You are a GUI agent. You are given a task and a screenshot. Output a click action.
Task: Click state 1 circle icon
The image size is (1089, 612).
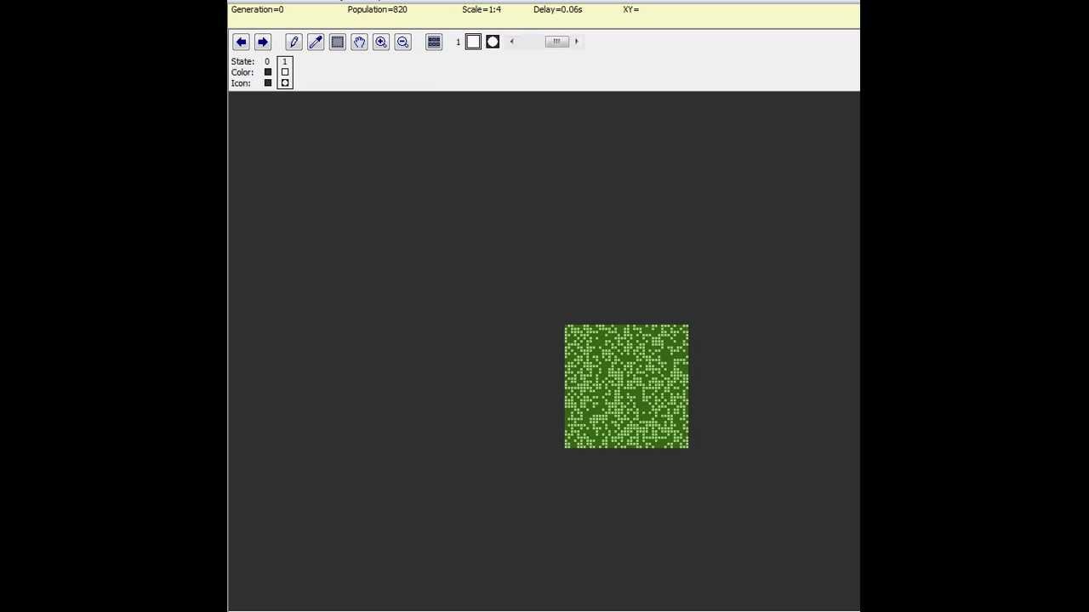285,83
